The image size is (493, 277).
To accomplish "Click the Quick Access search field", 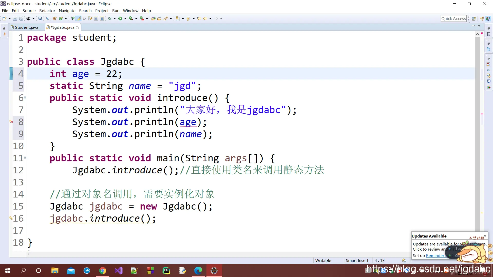I will click(453, 18).
